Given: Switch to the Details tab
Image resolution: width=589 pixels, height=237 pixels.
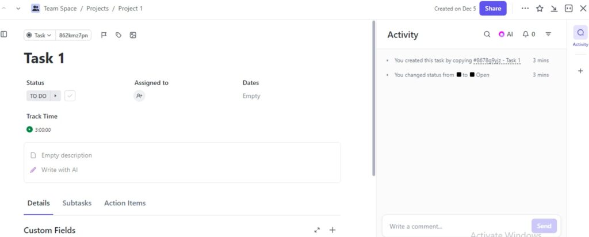Looking at the screenshot, I should [39, 203].
